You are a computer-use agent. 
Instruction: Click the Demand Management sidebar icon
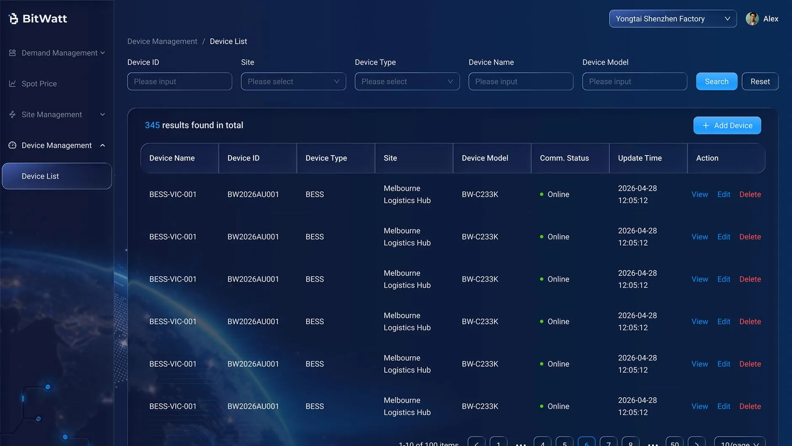click(x=12, y=53)
